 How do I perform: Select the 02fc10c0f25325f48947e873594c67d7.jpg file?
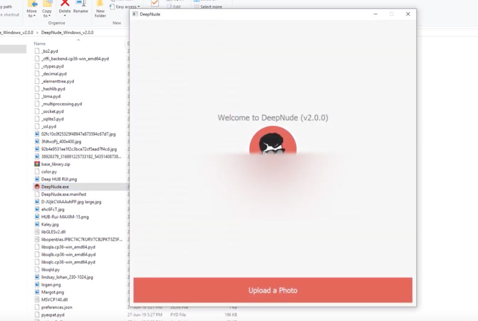(78, 134)
